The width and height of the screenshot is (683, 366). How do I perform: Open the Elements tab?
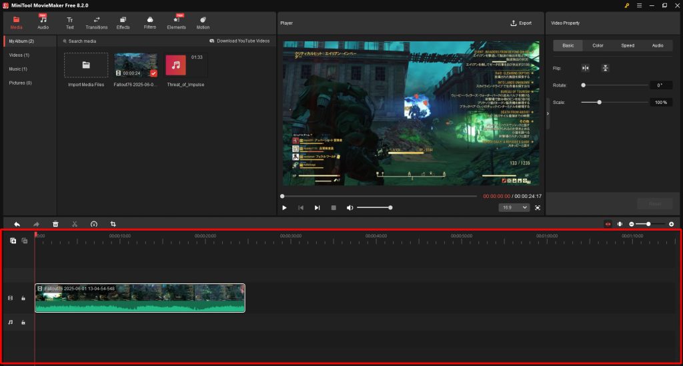click(x=176, y=23)
